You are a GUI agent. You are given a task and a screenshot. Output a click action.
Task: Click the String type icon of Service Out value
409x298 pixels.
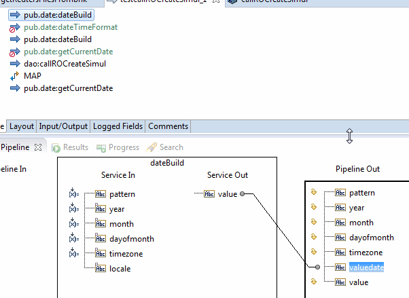click(209, 194)
